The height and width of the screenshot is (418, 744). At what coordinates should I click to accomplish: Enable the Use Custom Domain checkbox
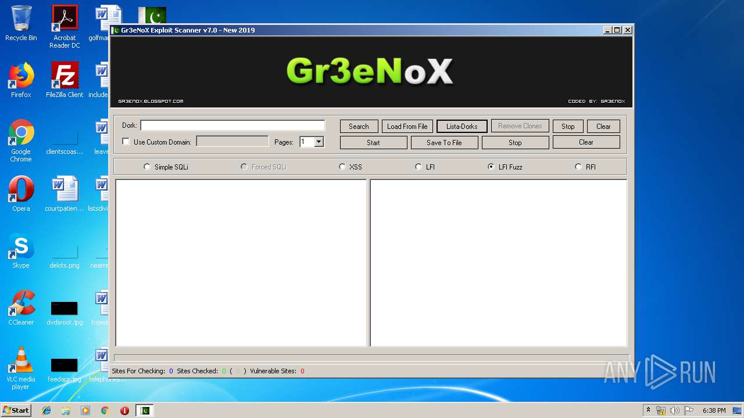(126, 142)
